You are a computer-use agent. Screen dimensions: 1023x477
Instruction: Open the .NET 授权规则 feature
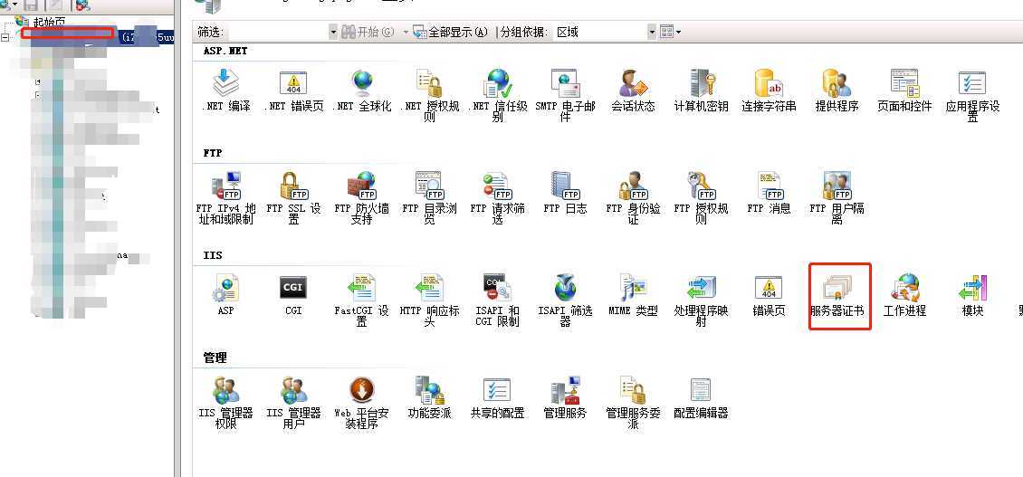click(429, 96)
